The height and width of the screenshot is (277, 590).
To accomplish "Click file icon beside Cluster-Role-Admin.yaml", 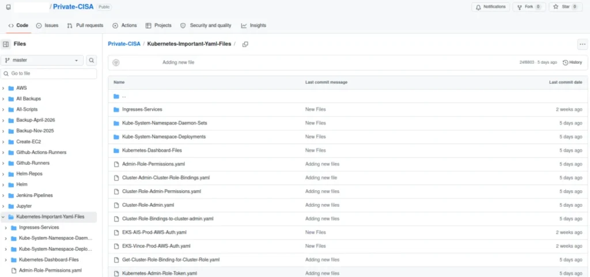I will coord(116,205).
